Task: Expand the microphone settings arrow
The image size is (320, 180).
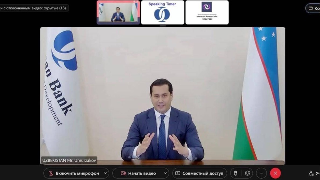Action: (105, 173)
